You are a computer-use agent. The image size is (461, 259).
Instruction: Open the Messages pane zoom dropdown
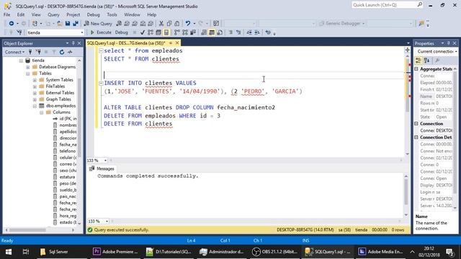(x=107, y=221)
